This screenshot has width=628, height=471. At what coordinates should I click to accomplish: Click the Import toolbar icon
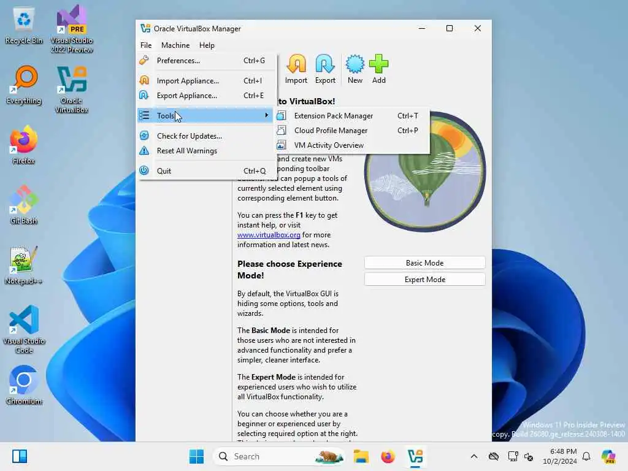click(x=296, y=69)
